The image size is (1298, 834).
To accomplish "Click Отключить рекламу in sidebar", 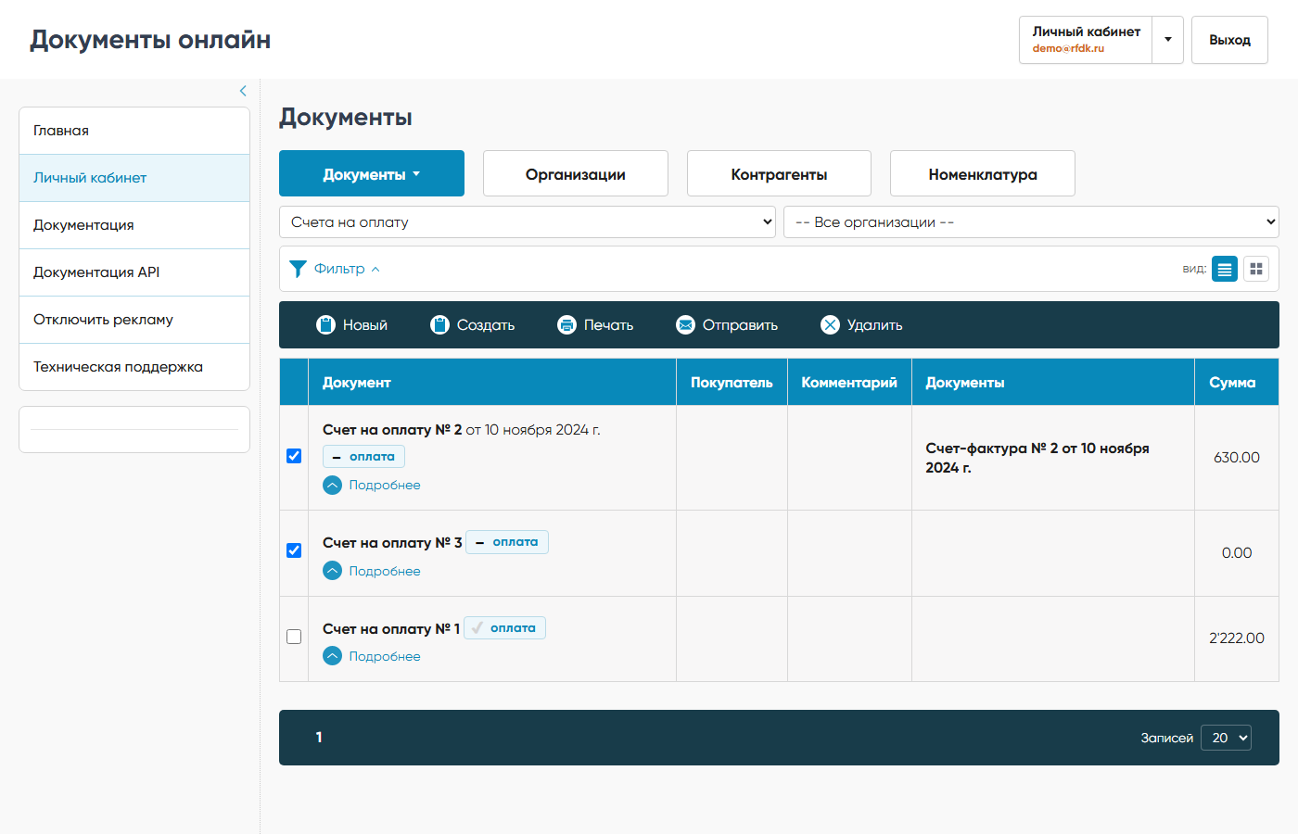I will [x=134, y=320].
